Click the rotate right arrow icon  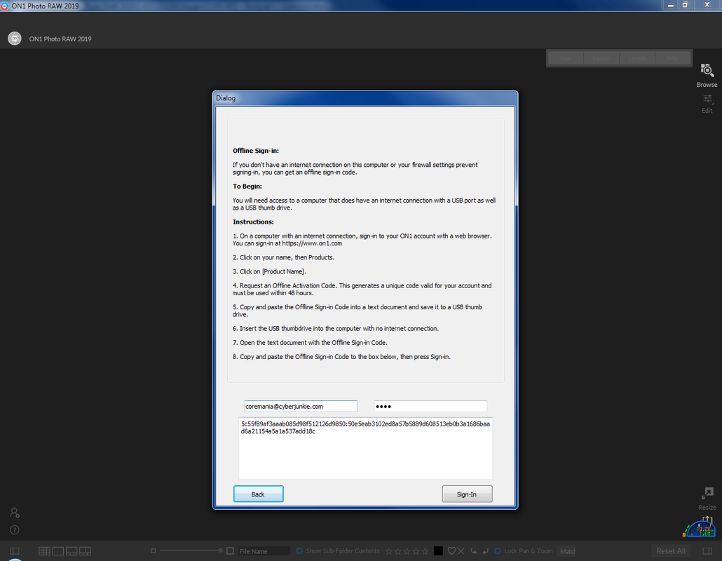point(485,551)
